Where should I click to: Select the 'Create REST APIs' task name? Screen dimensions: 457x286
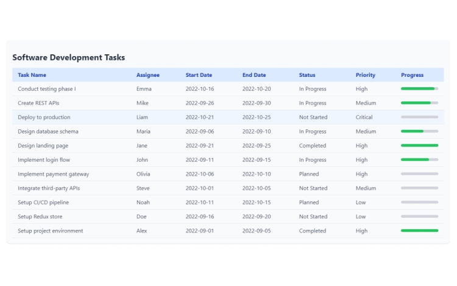(38, 103)
